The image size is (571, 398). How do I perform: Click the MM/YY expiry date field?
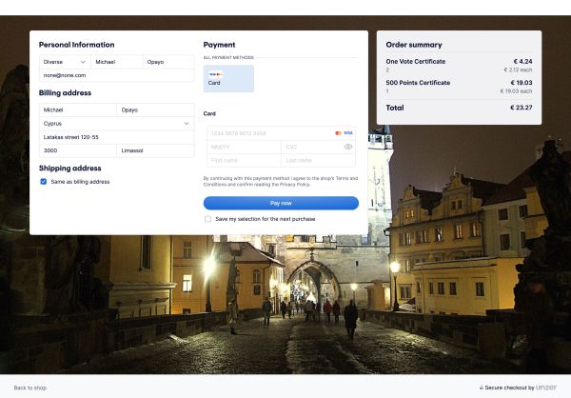coord(244,147)
